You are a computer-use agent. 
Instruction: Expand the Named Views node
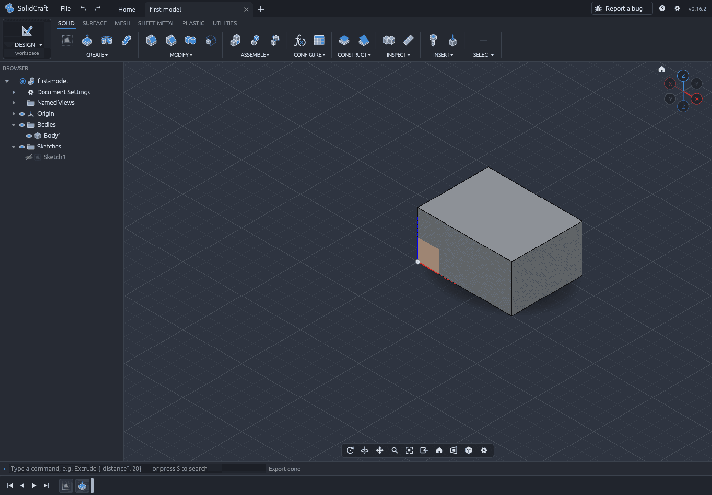(14, 103)
